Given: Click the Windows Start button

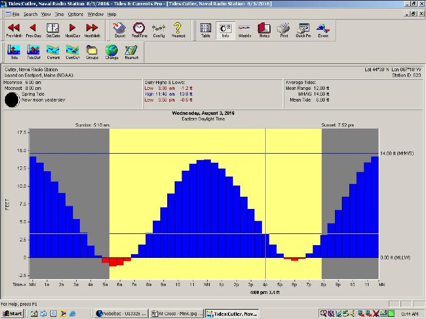Looking at the screenshot, I should [12, 314].
